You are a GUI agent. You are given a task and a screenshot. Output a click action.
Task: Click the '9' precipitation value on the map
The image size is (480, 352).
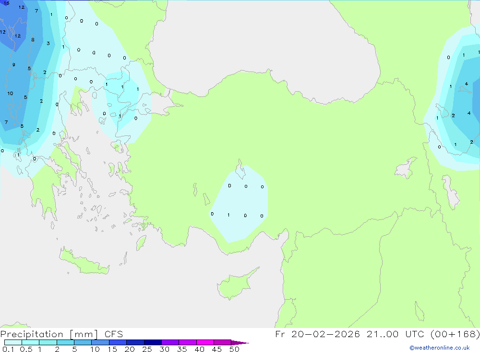coord(14,65)
